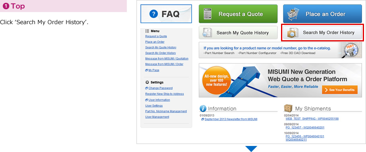Open the Change Password link
The width and height of the screenshot is (366, 152).
click(161, 88)
